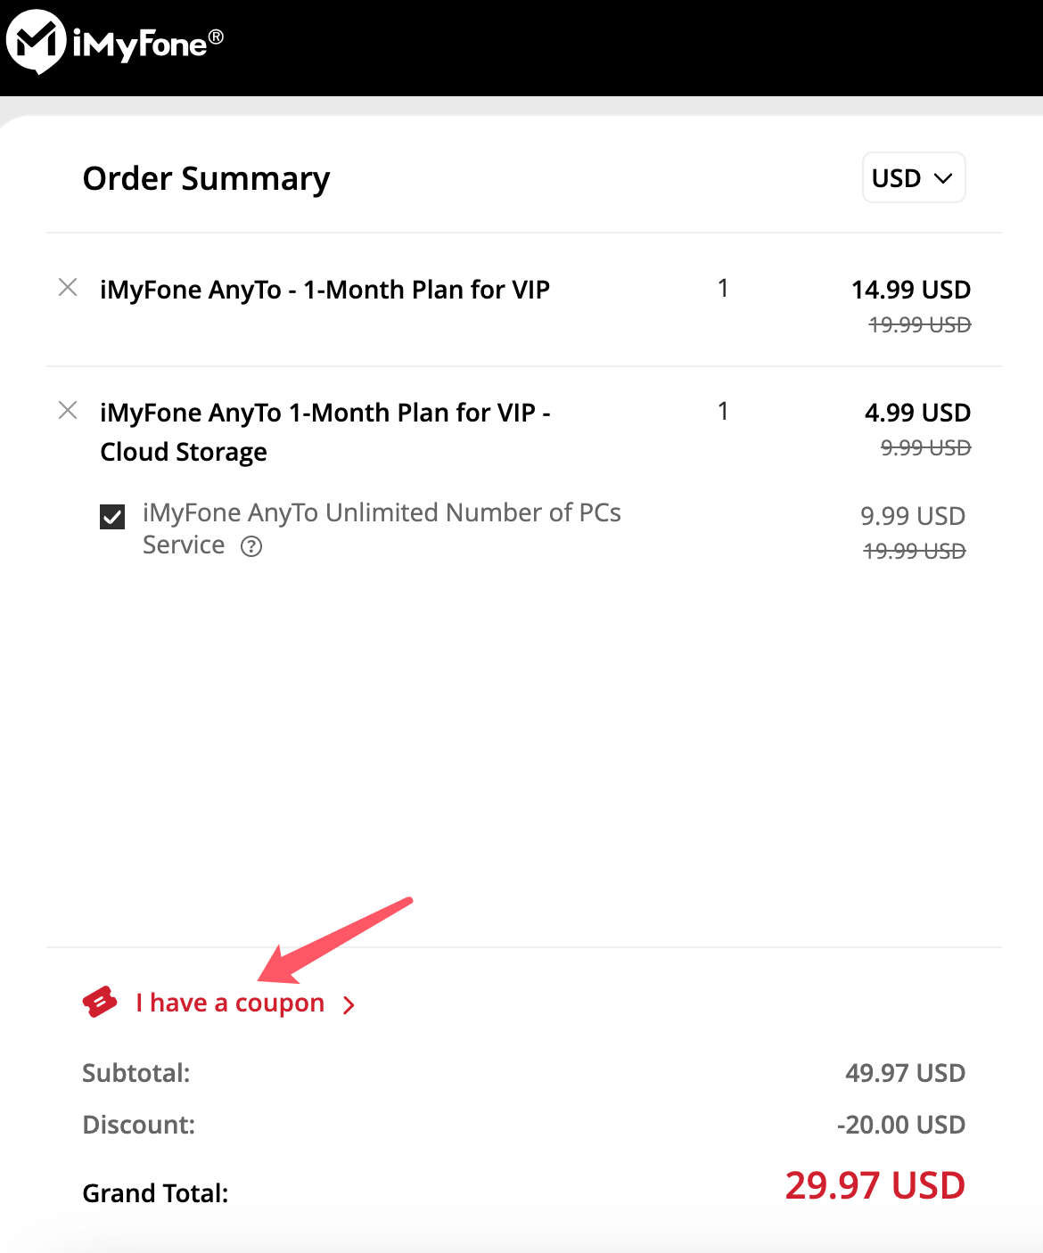Uncheck iMyFone AnyTo Unlimited Number of PCs Service
This screenshot has height=1253, width=1043.
click(112, 516)
